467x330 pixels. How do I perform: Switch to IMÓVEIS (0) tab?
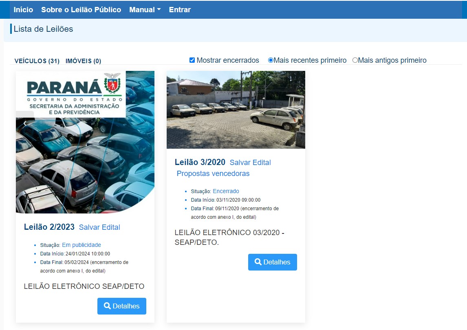coord(83,61)
